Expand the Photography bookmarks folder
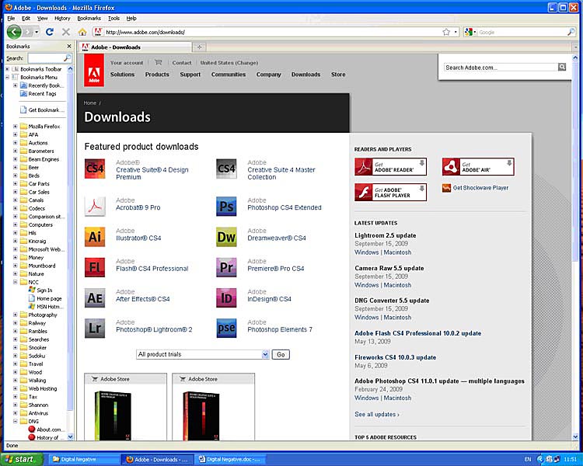The height and width of the screenshot is (466, 583). coord(15,315)
